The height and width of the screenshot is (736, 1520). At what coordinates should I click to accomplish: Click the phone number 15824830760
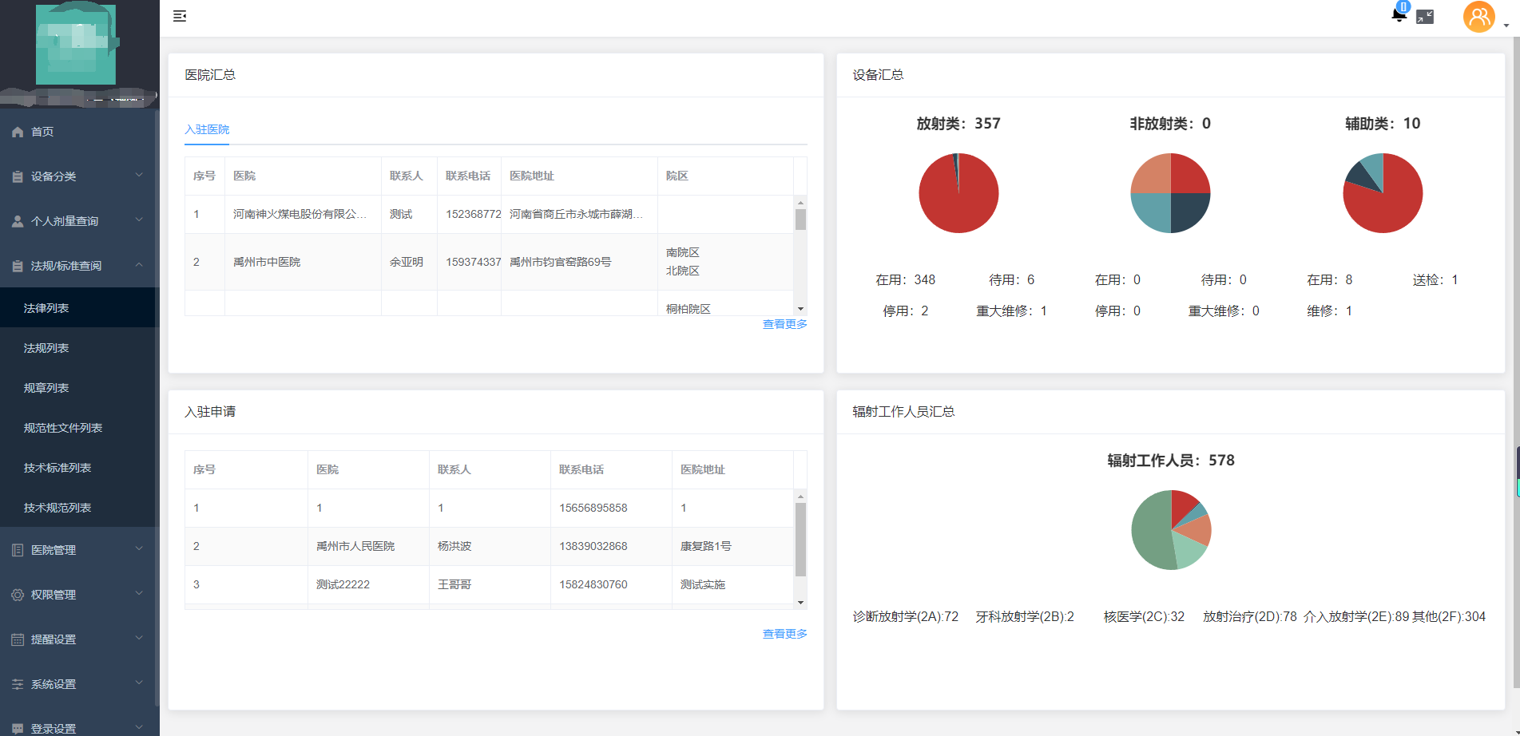point(593,584)
